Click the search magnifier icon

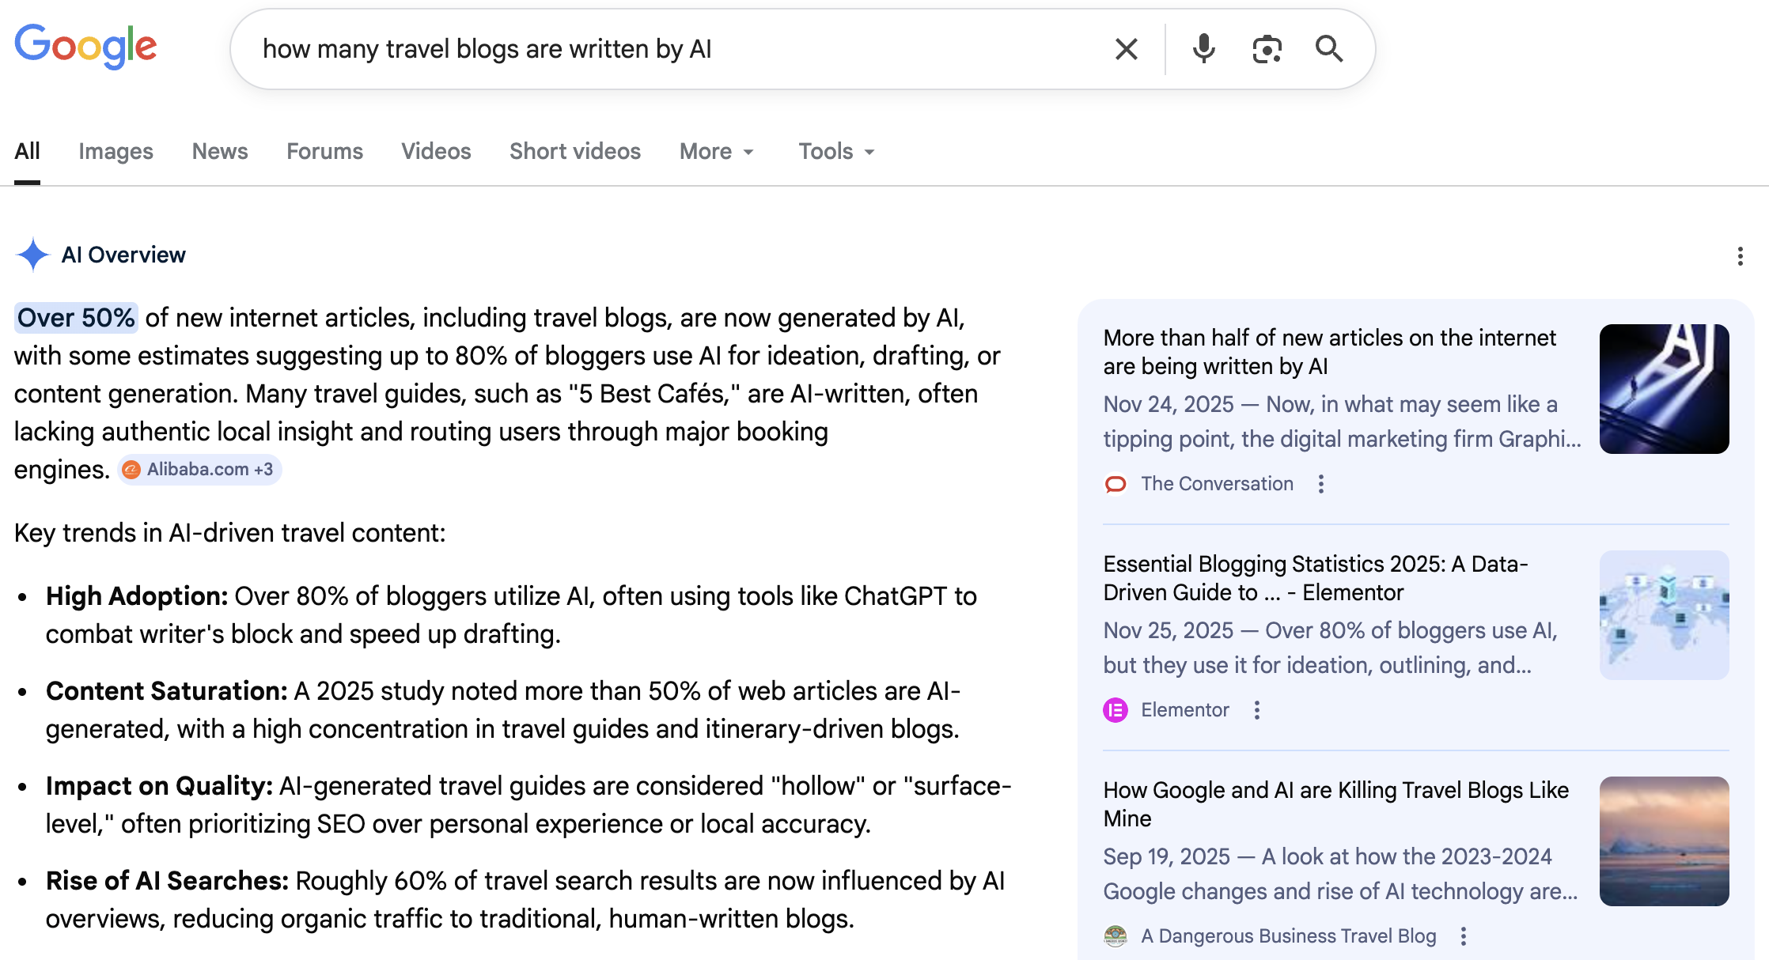[1330, 49]
